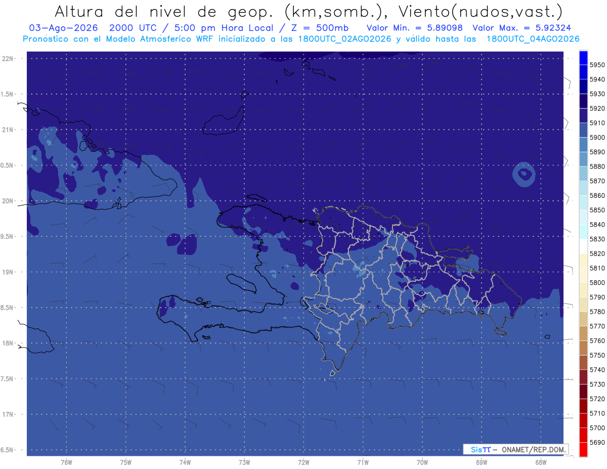The image size is (607, 469).
Task: Click the legend value '5860'
Action: click(597, 195)
